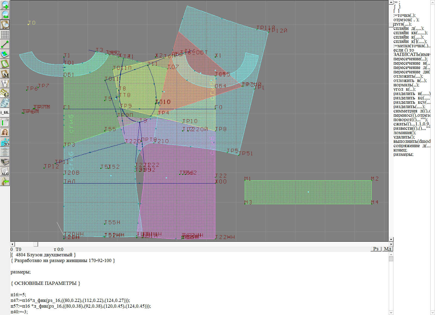This screenshot has width=435, height=315.
Task: Select the line segment tool
Action: pyautogui.click(x=5, y=44)
